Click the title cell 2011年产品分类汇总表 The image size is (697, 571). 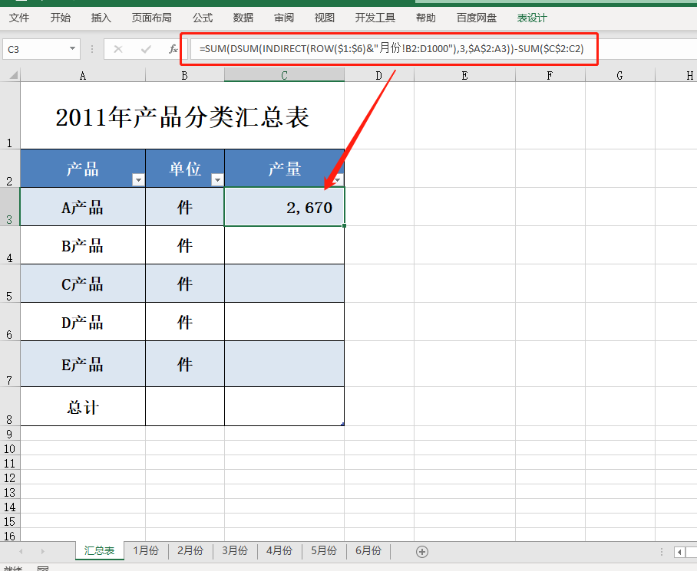pyautogui.click(x=182, y=116)
